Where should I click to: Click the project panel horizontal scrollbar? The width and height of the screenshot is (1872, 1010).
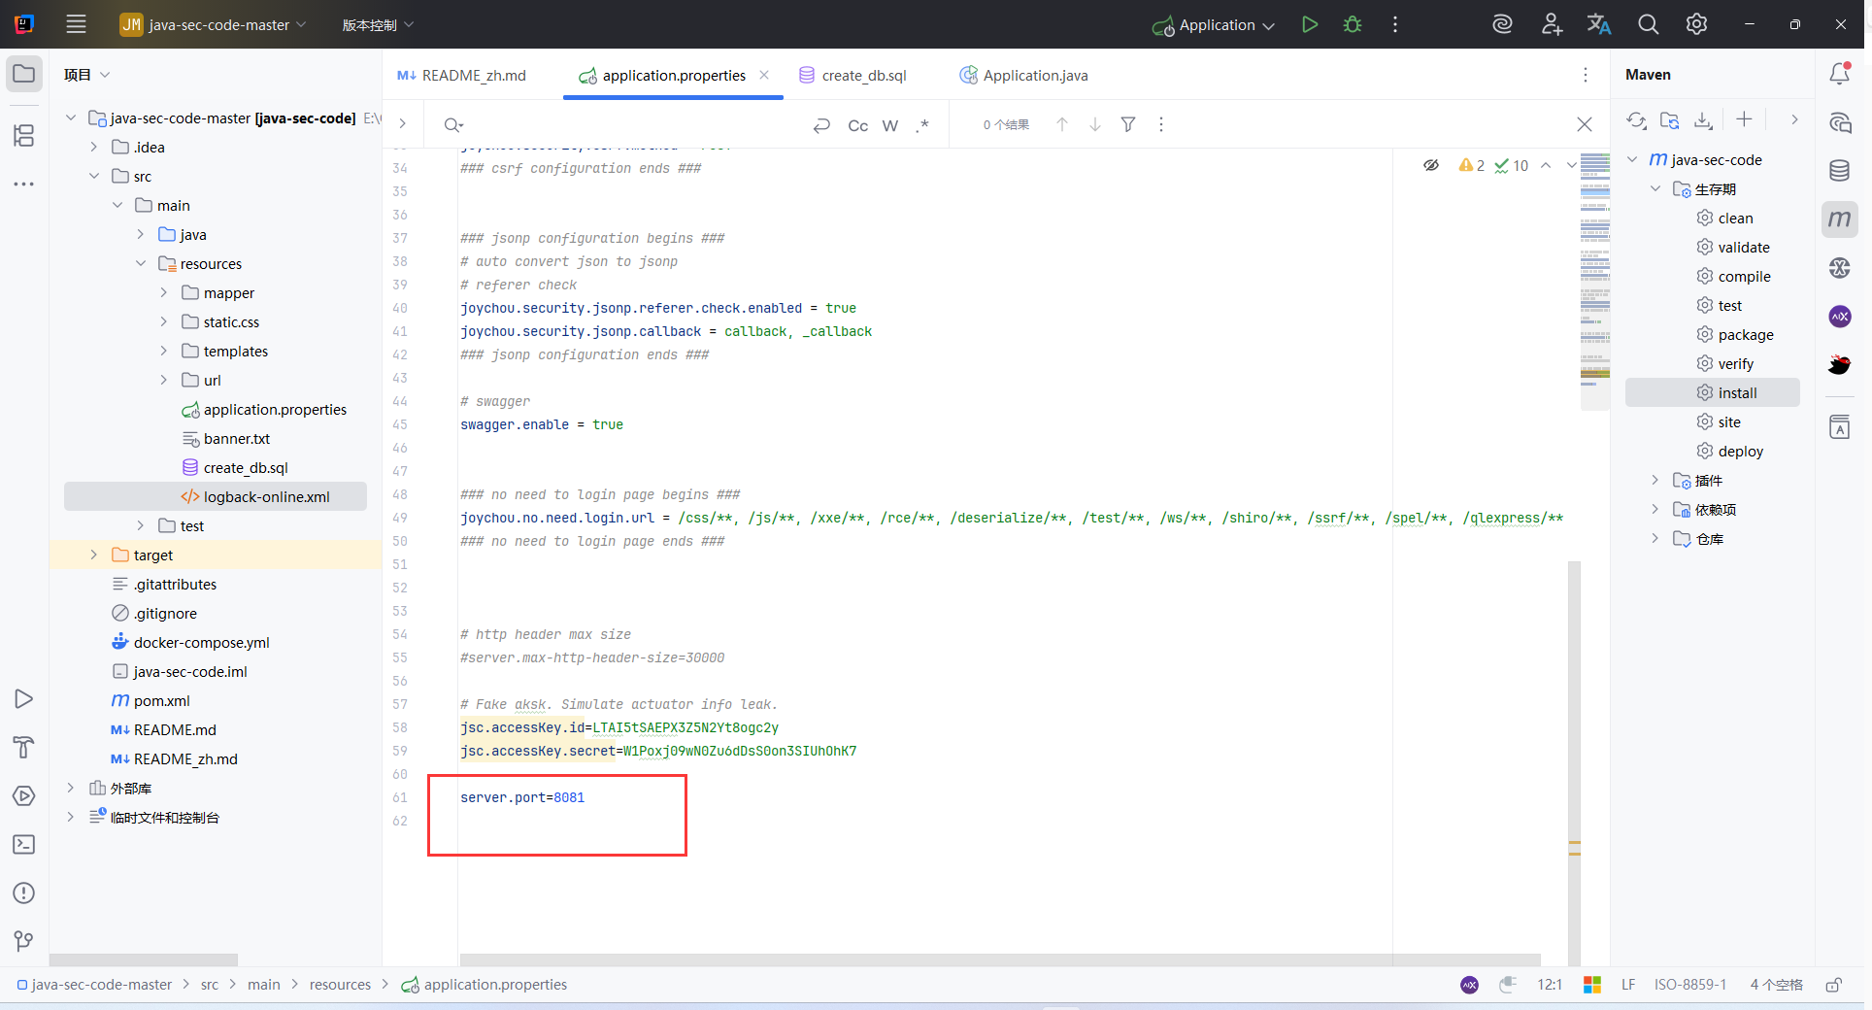click(144, 959)
